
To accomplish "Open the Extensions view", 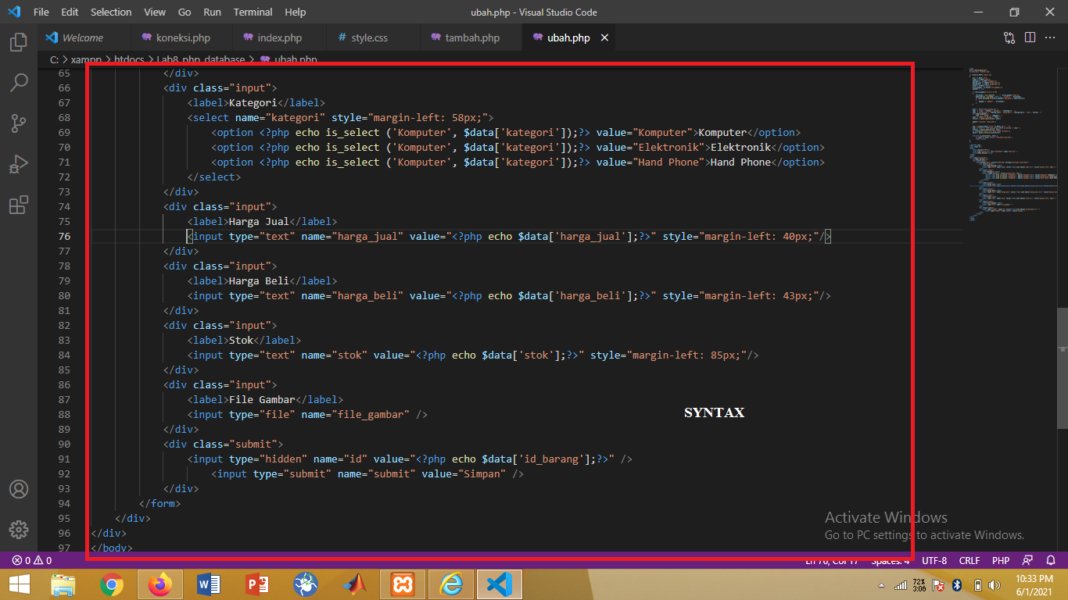I will pos(18,204).
